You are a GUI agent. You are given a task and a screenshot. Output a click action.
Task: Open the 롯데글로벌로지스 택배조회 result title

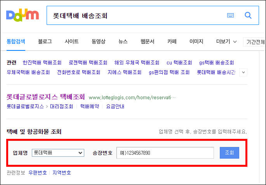(45, 97)
